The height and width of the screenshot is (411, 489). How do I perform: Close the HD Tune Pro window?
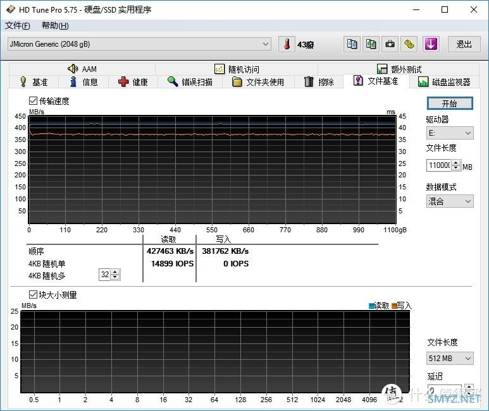click(473, 9)
